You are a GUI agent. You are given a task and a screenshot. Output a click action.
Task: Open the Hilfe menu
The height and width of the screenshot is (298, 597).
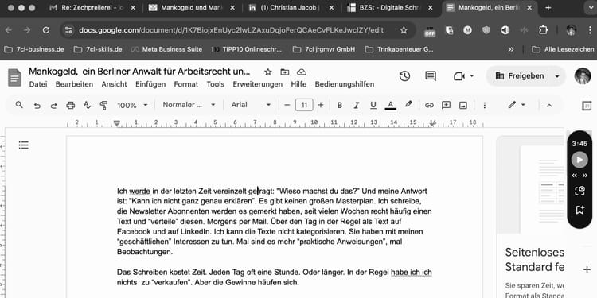point(298,84)
